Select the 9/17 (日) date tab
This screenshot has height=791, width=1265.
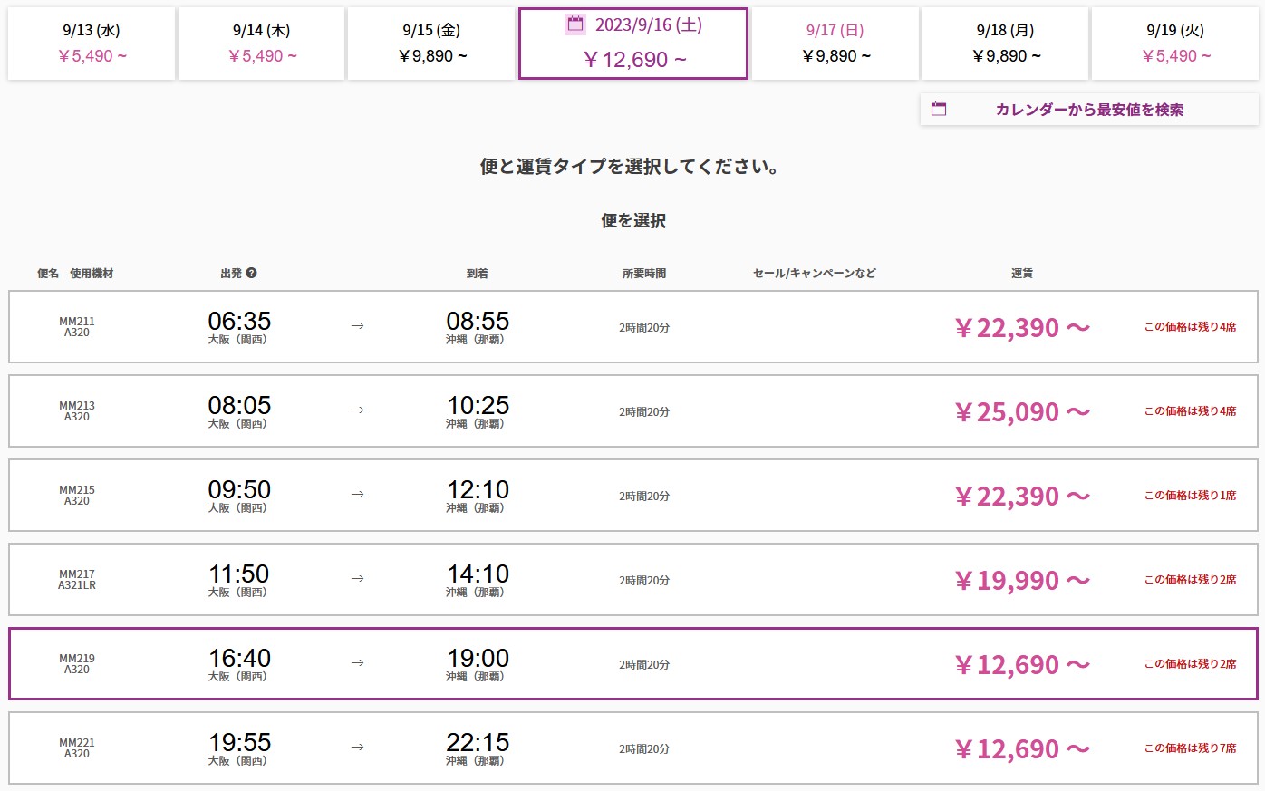(835, 43)
